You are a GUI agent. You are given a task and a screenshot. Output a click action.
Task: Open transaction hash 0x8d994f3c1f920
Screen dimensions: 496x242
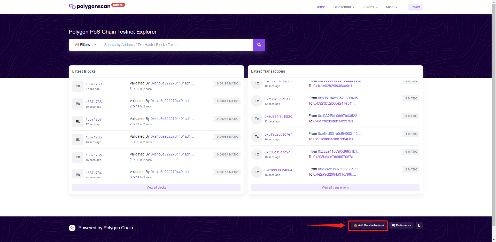pyautogui.click(x=280, y=116)
